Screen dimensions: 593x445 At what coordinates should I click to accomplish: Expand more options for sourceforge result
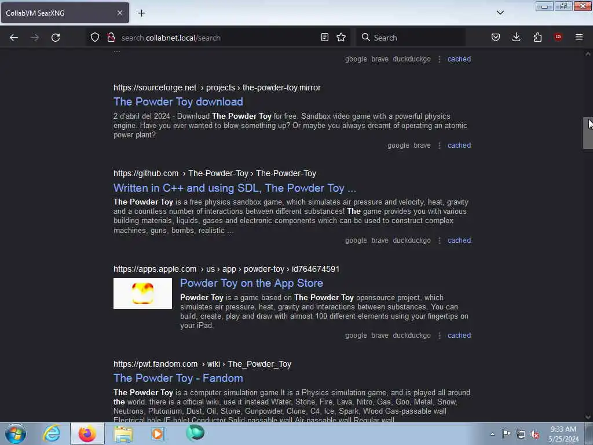pos(439,145)
